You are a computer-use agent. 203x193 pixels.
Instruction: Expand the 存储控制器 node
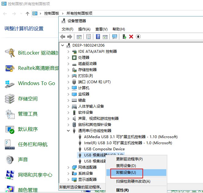pyautogui.click(x=68, y=70)
